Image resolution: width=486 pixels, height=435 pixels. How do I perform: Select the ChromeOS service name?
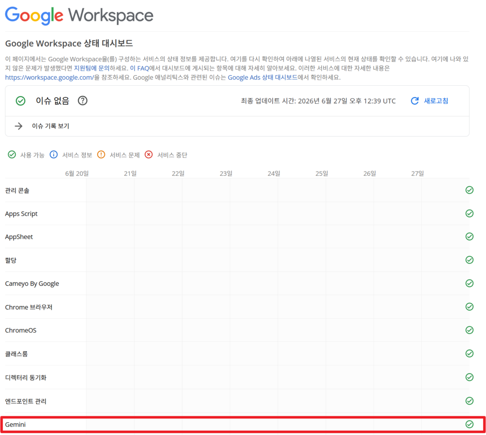[x=21, y=330]
